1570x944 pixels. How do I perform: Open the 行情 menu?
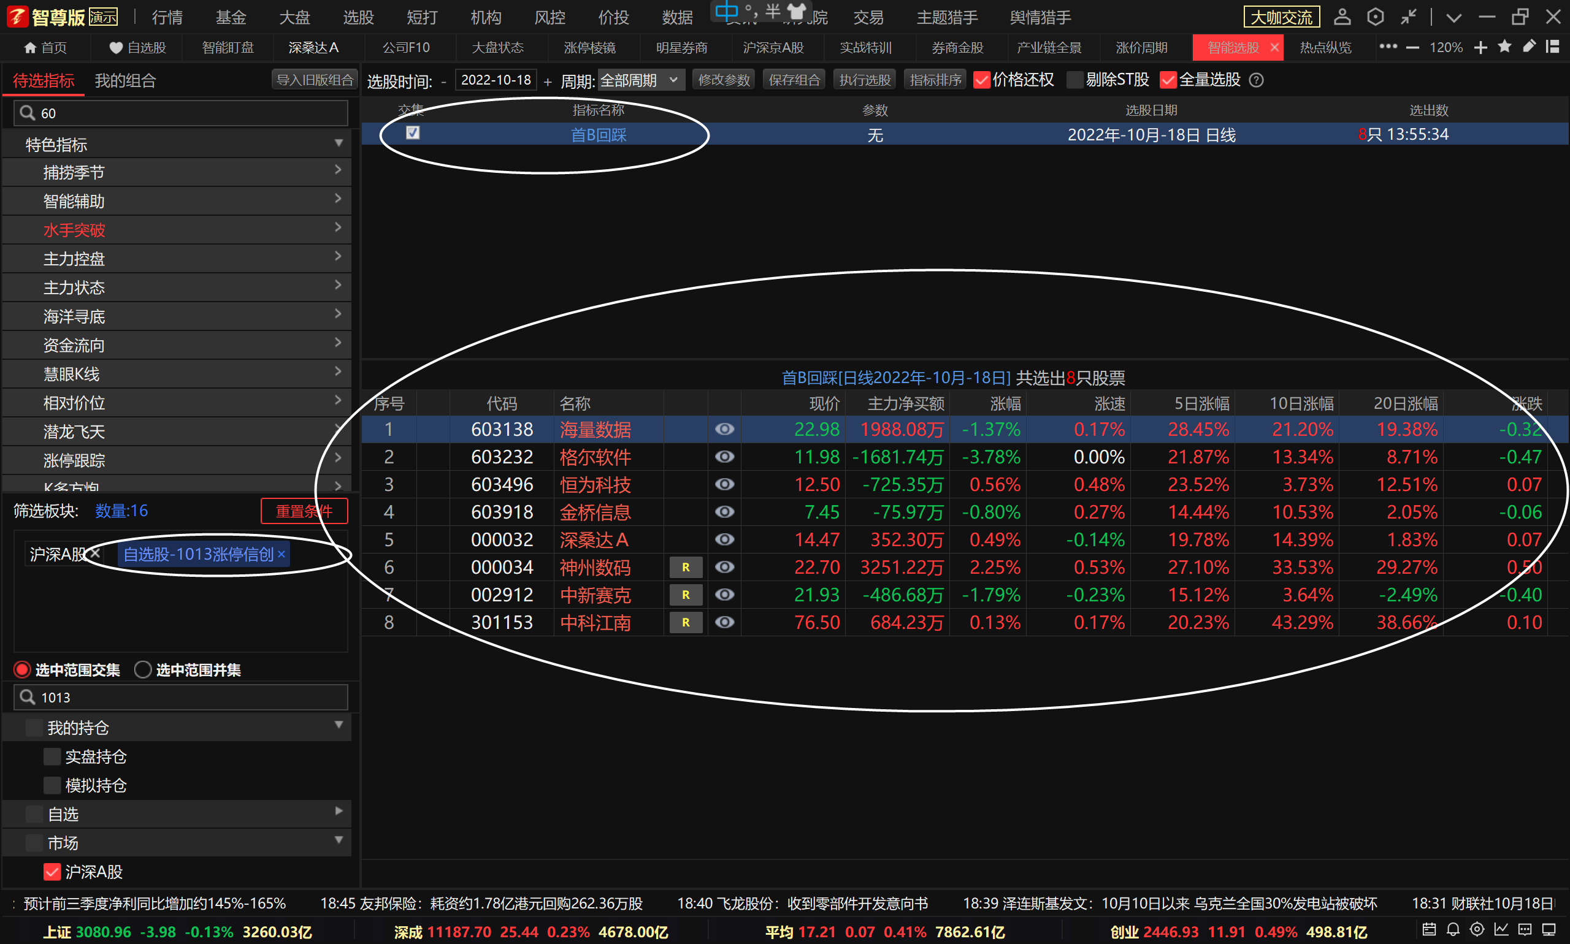(167, 17)
